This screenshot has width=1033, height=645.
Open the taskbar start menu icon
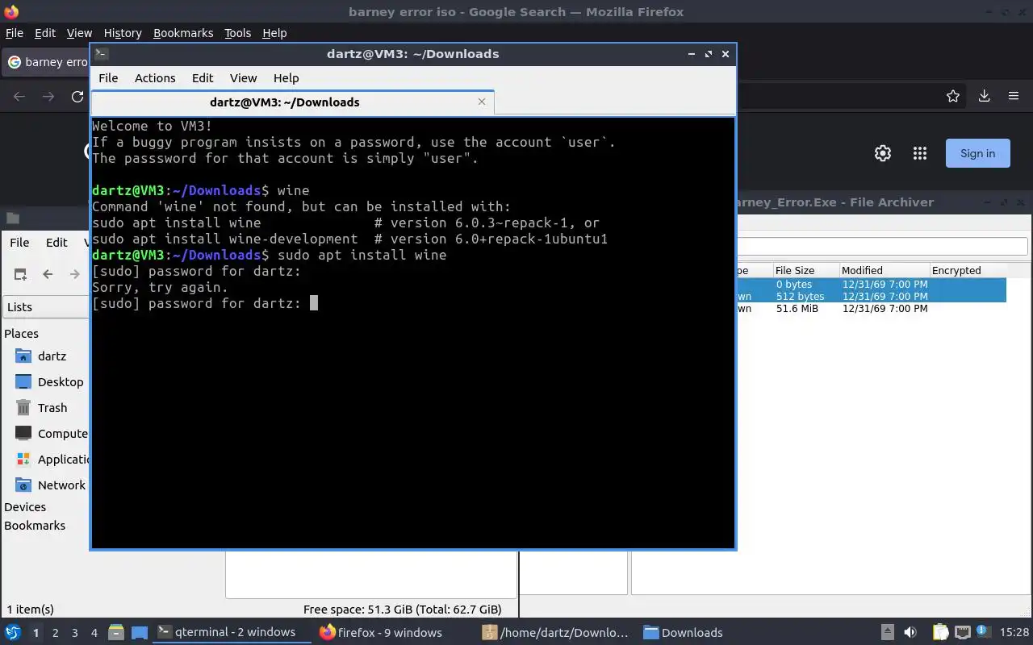coord(13,632)
